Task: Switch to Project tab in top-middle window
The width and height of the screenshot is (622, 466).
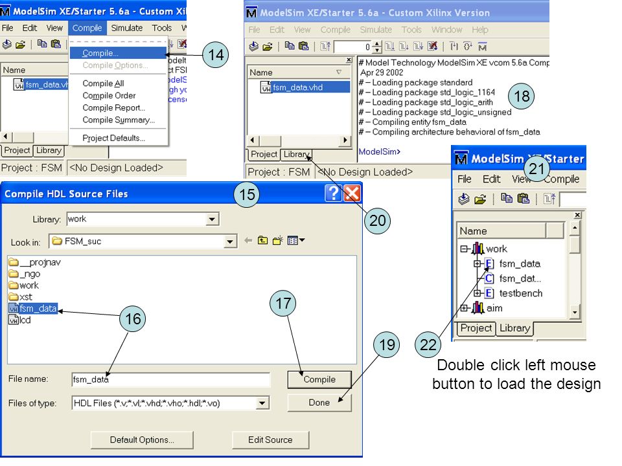Action: click(x=264, y=154)
